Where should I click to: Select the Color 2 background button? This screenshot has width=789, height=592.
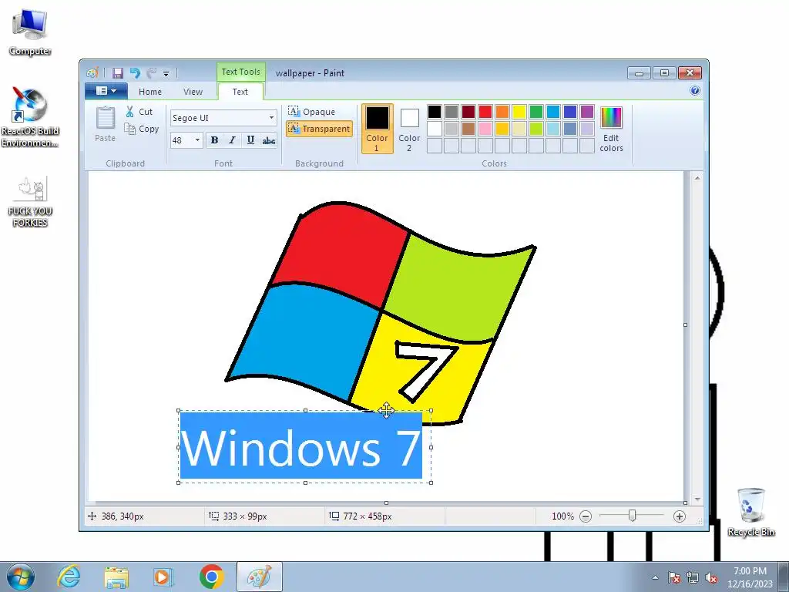click(x=409, y=129)
